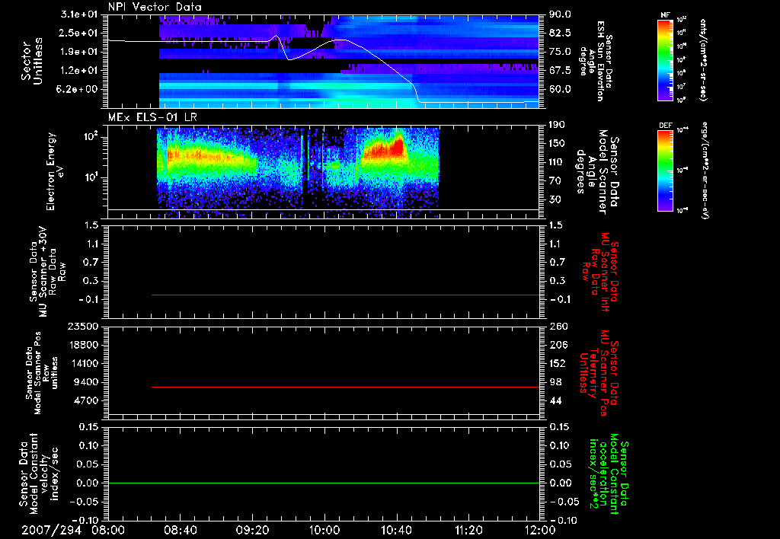Click the 09:20 time tick label
The height and width of the screenshot is (539, 780).
tap(253, 530)
